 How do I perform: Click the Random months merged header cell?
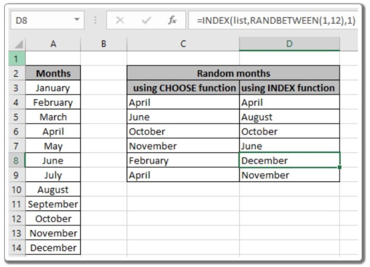tap(233, 73)
